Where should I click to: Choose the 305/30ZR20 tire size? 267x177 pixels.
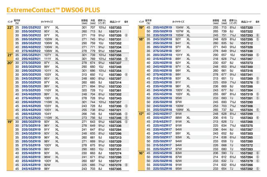point(31,75)
